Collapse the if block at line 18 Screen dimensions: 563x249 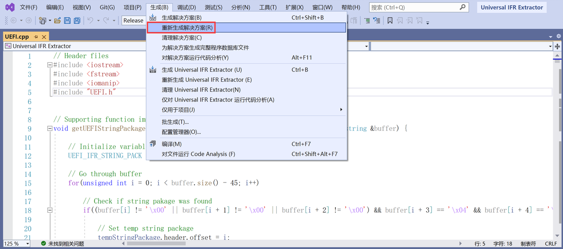tap(50, 210)
